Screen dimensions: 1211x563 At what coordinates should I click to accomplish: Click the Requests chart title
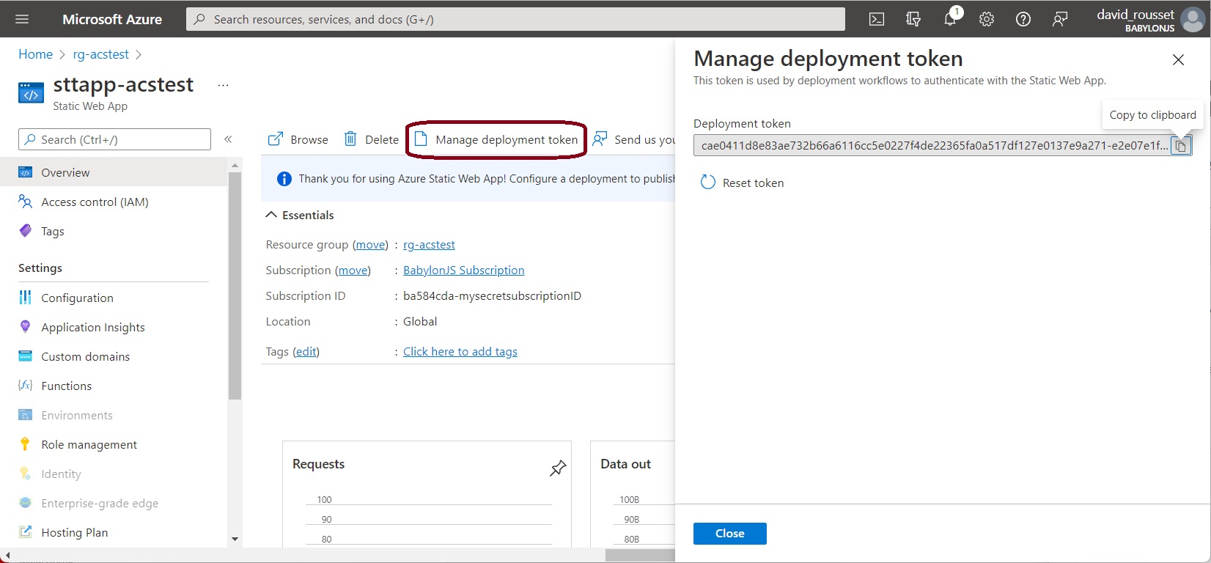(x=318, y=464)
